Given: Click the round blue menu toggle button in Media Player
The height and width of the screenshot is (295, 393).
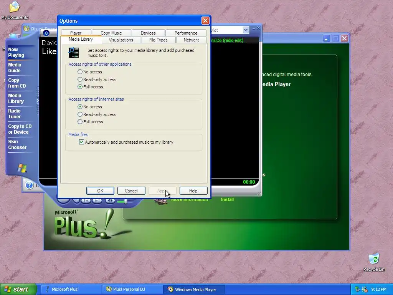Looking at the screenshot, I should [x=46, y=33].
